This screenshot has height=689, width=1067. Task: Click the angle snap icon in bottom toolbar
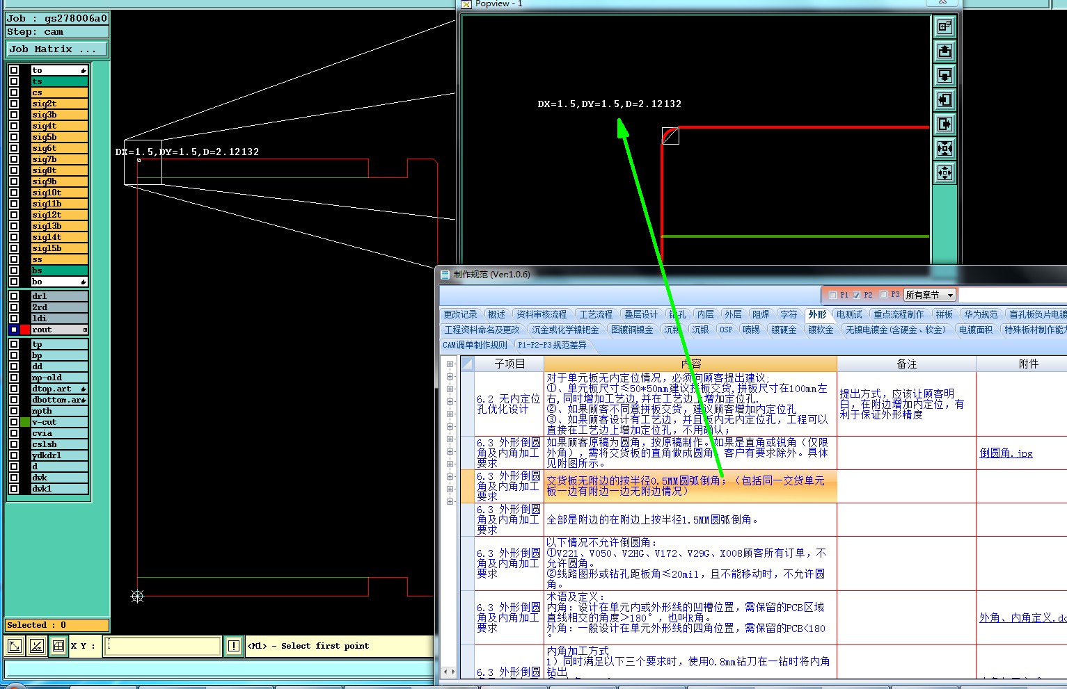pos(37,646)
